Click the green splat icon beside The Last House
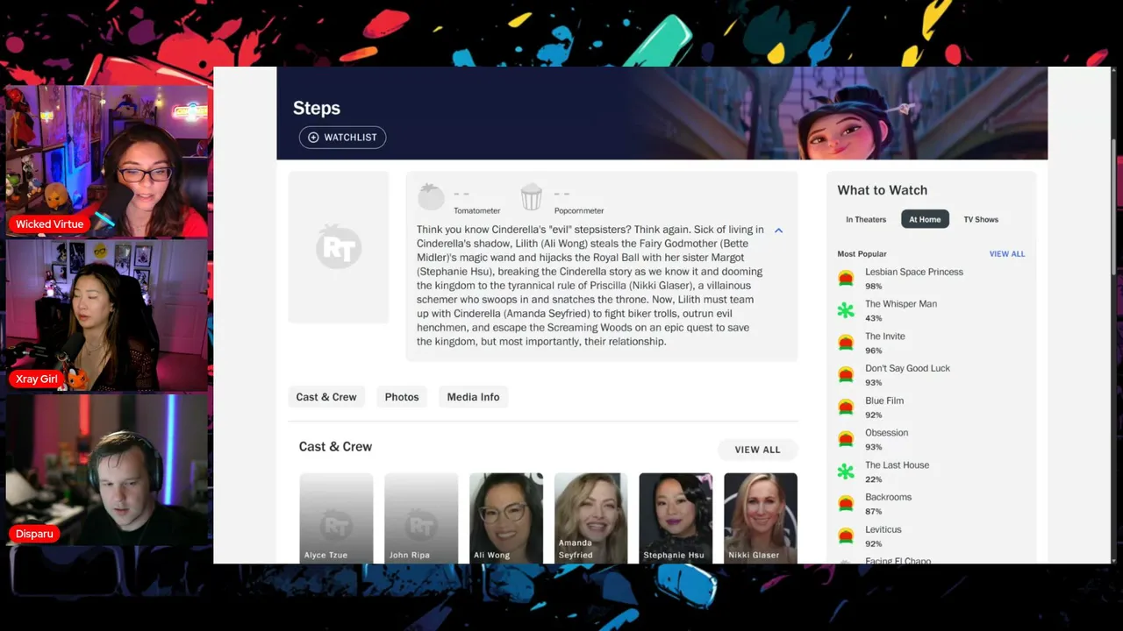The width and height of the screenshot is (1123, 631). point(846,471)
